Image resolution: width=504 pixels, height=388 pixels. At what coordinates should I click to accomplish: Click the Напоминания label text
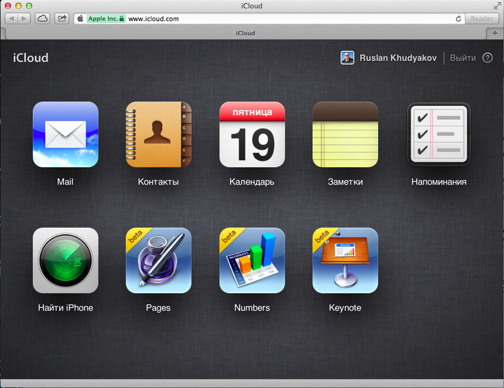[x=439, y=182]
